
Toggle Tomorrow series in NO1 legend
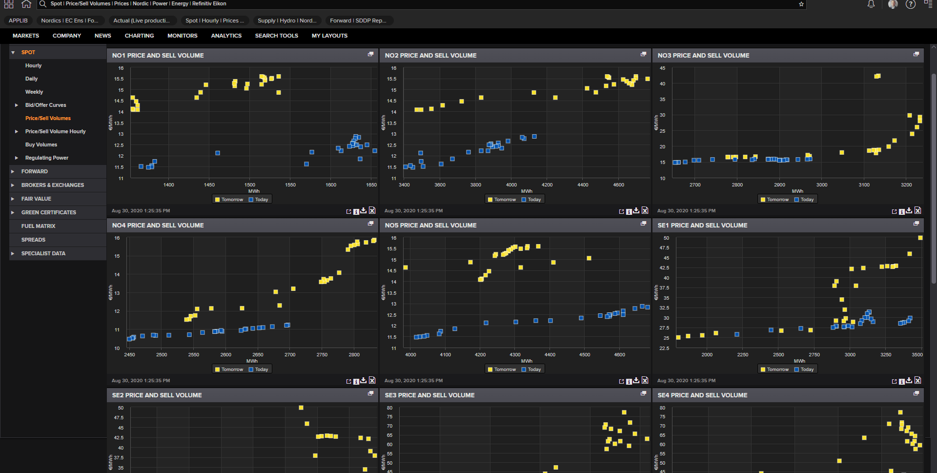pos(229,199)
